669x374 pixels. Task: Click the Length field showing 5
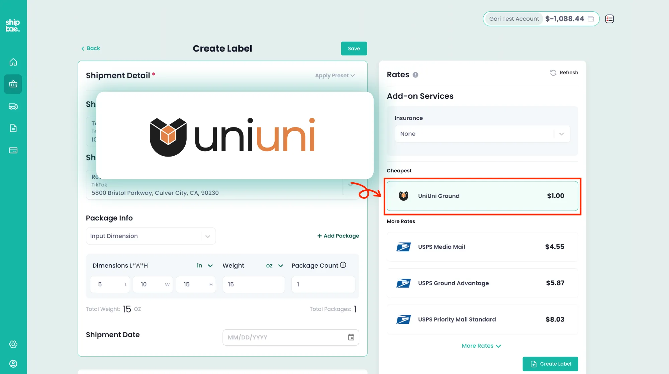click(x=110, y=284)
